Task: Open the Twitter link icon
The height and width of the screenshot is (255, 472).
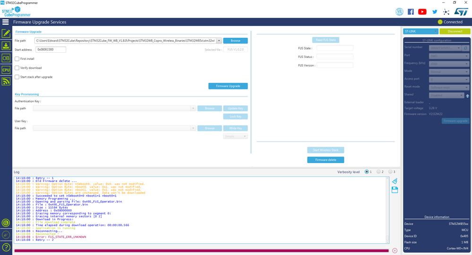Action: point(435,12)
